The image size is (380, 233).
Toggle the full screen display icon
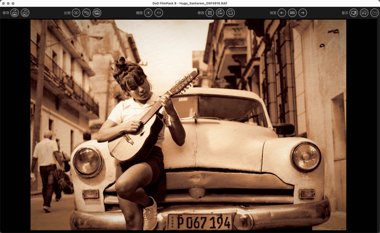354,13
